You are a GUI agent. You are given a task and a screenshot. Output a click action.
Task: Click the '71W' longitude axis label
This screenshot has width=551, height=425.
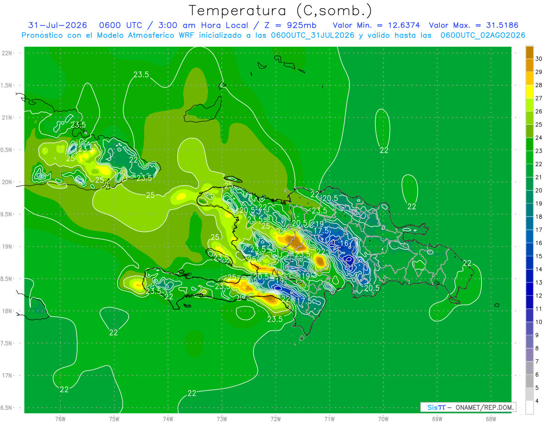pos(329,419)
